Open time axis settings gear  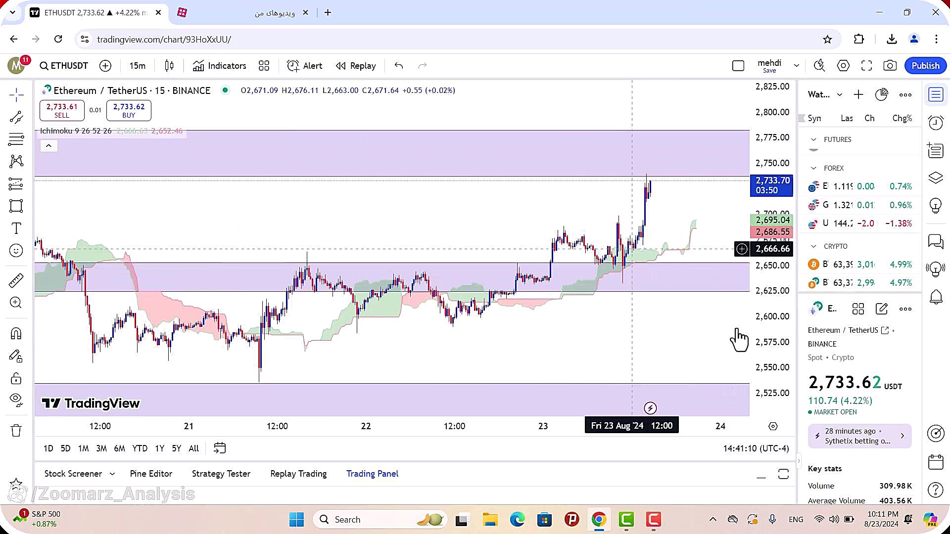773,426
